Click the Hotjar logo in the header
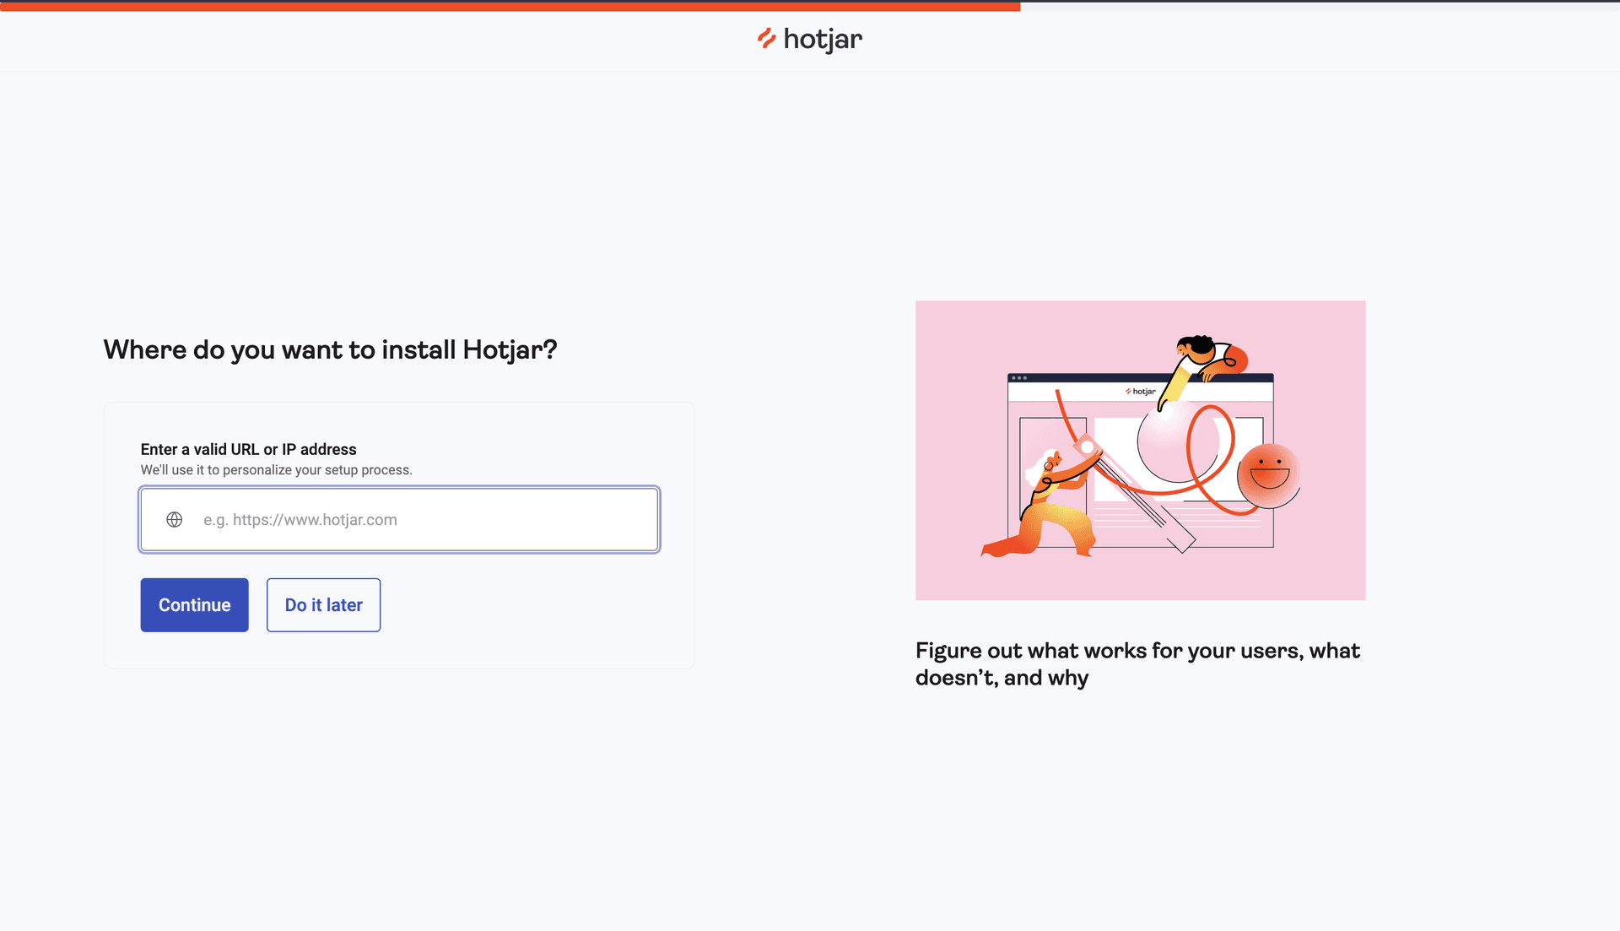 810,39
